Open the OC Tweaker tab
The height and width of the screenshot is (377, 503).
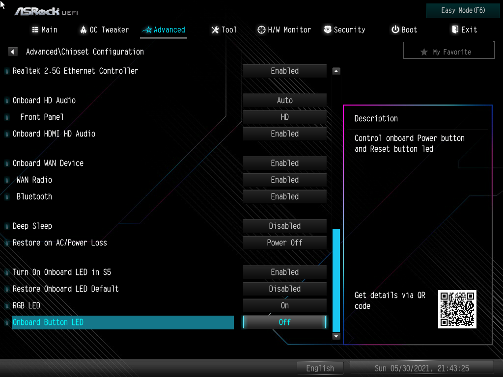coord(105,30)
